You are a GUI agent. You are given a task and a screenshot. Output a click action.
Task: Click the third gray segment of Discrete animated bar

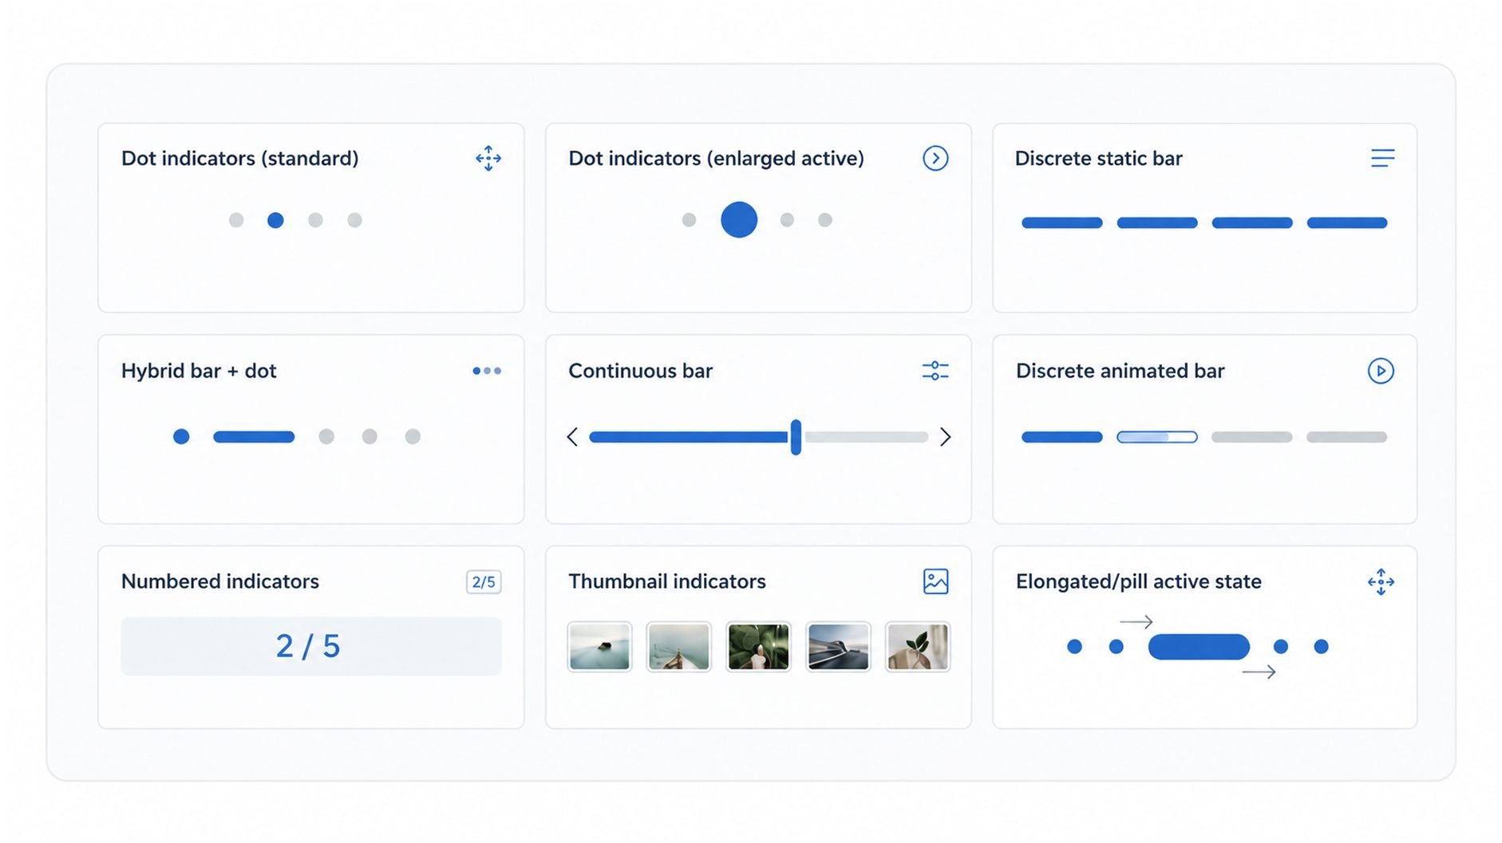(x=1252, y=437)
